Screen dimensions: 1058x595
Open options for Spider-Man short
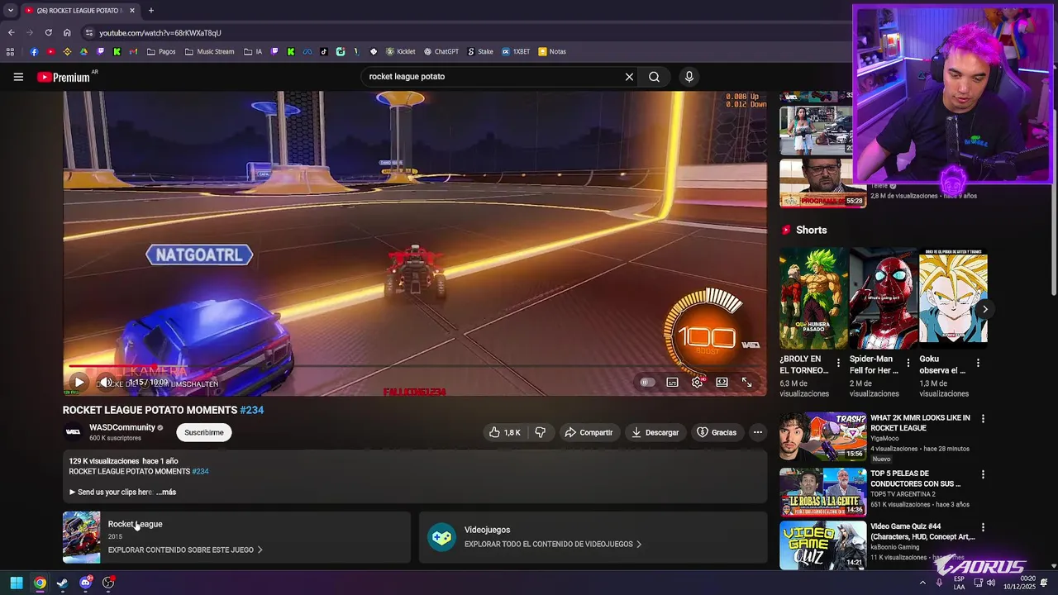[x=908, y=363]
